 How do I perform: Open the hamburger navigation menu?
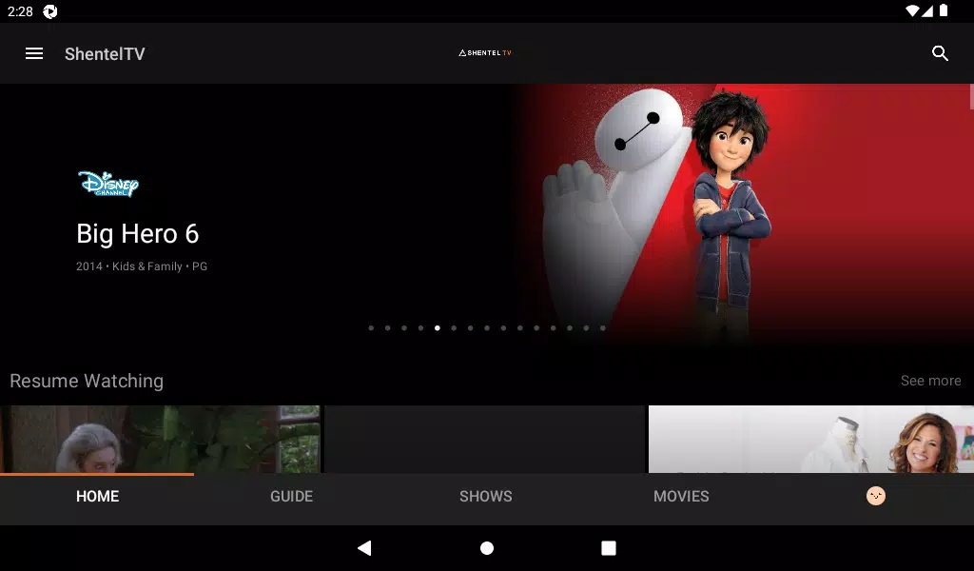34,53
